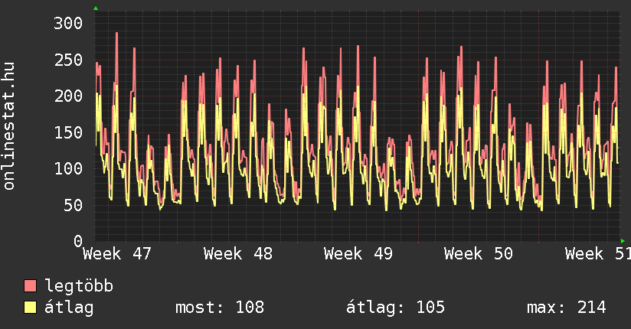The width and height of the screenshot is (631, 329).
Task: Click the 100 y-axis value label
Action: coord(67,168)
